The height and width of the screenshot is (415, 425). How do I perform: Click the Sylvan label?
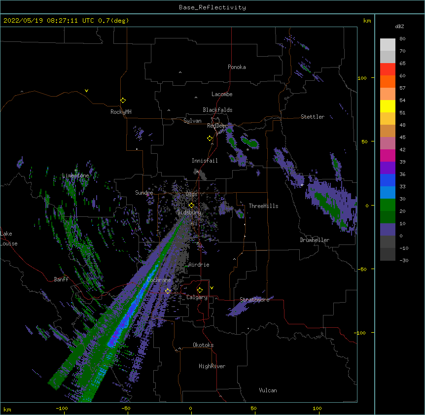pyautogui.click(x=192, y=121)
